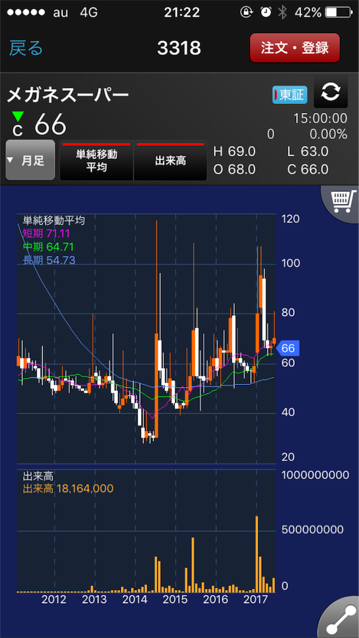Tap the 長期 54.73 moving average label
This screenshot has width=359, height=638.
point(49,260)
